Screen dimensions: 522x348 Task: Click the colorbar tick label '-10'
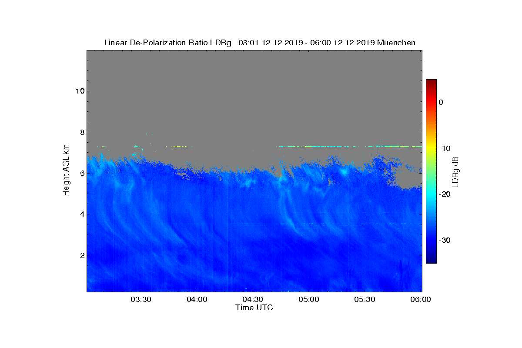click(x=444, y=148)
